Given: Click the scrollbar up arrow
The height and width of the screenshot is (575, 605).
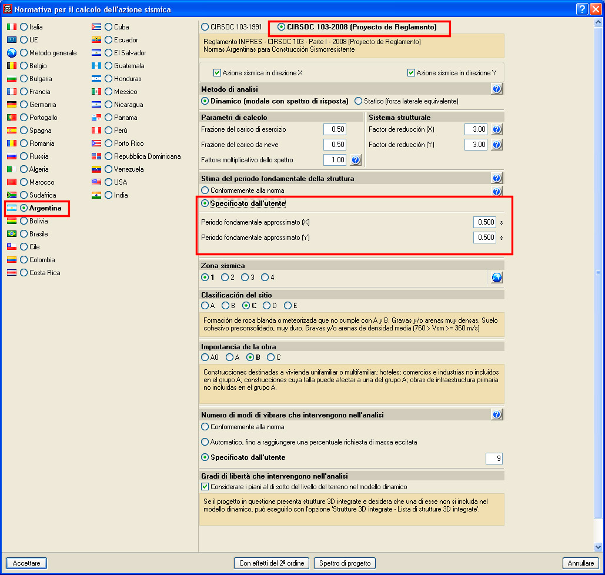Looking at the screenshot, I should (x=598, y=22).
